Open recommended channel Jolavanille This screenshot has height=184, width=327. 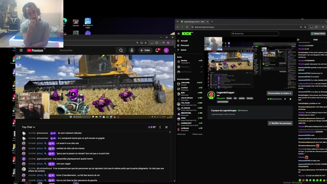pyautogui.click(x=190, y=84)
